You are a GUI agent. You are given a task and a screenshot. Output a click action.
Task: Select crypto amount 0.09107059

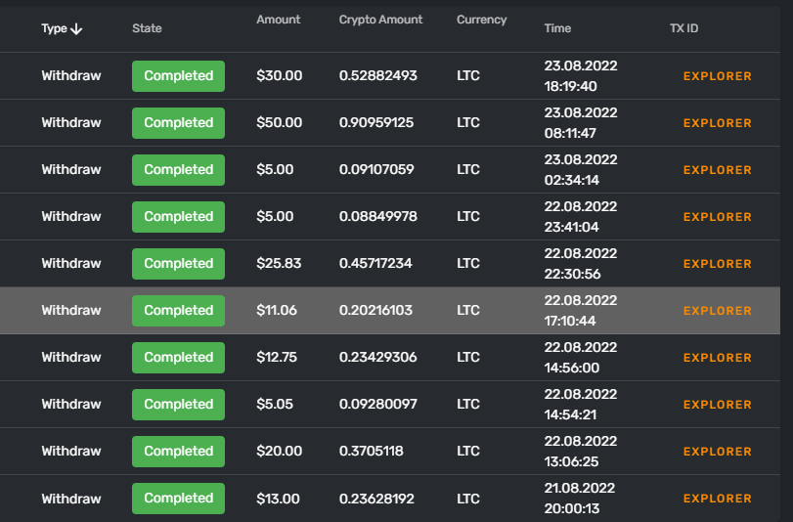[x=376, y=169]
